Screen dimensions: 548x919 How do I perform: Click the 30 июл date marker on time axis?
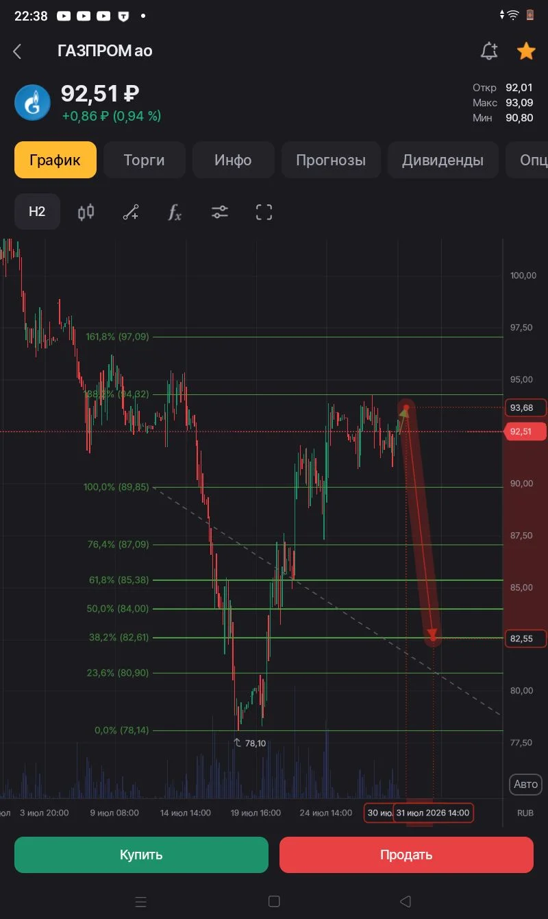click(379, 813)
